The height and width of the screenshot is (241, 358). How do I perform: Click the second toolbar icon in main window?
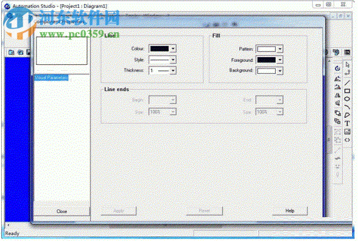[x=20, y=52]
